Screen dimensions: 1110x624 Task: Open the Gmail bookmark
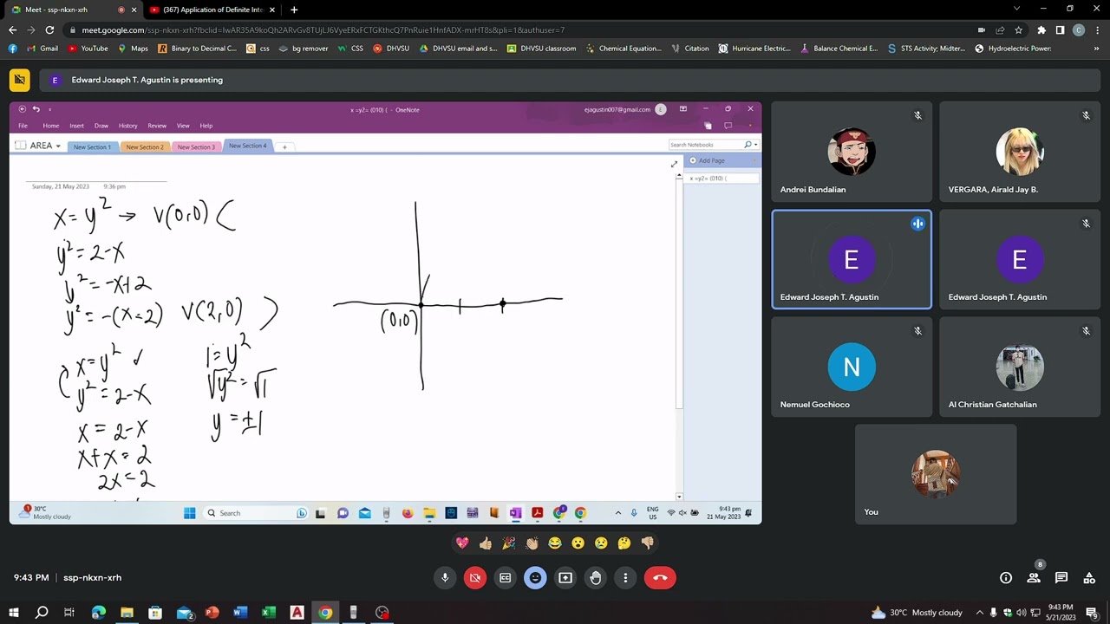tap(42, 49)
